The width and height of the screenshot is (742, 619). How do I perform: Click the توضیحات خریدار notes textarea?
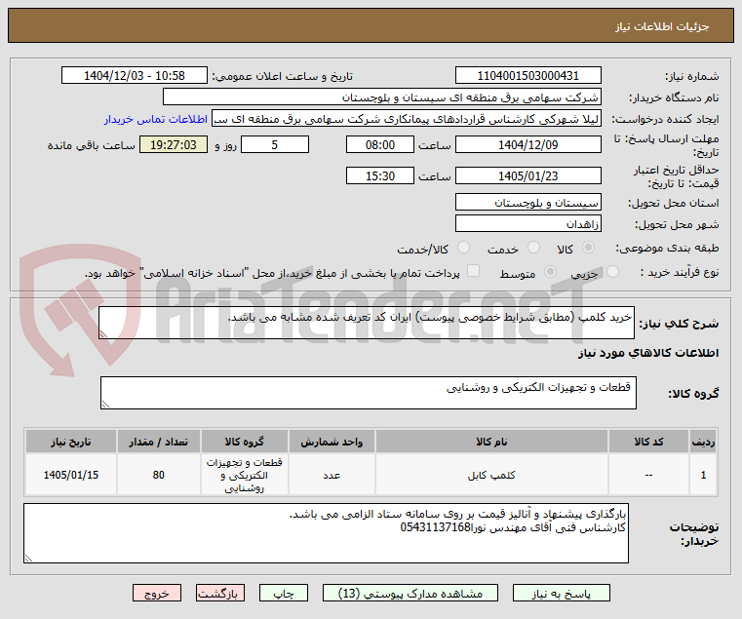(x=326, y=533)
